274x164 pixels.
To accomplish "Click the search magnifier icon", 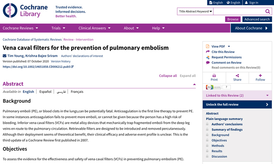I will tap(267, 12).
